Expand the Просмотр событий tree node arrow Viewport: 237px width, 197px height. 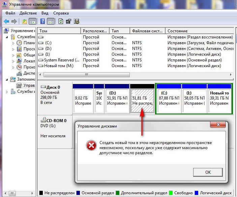point(13,49)
